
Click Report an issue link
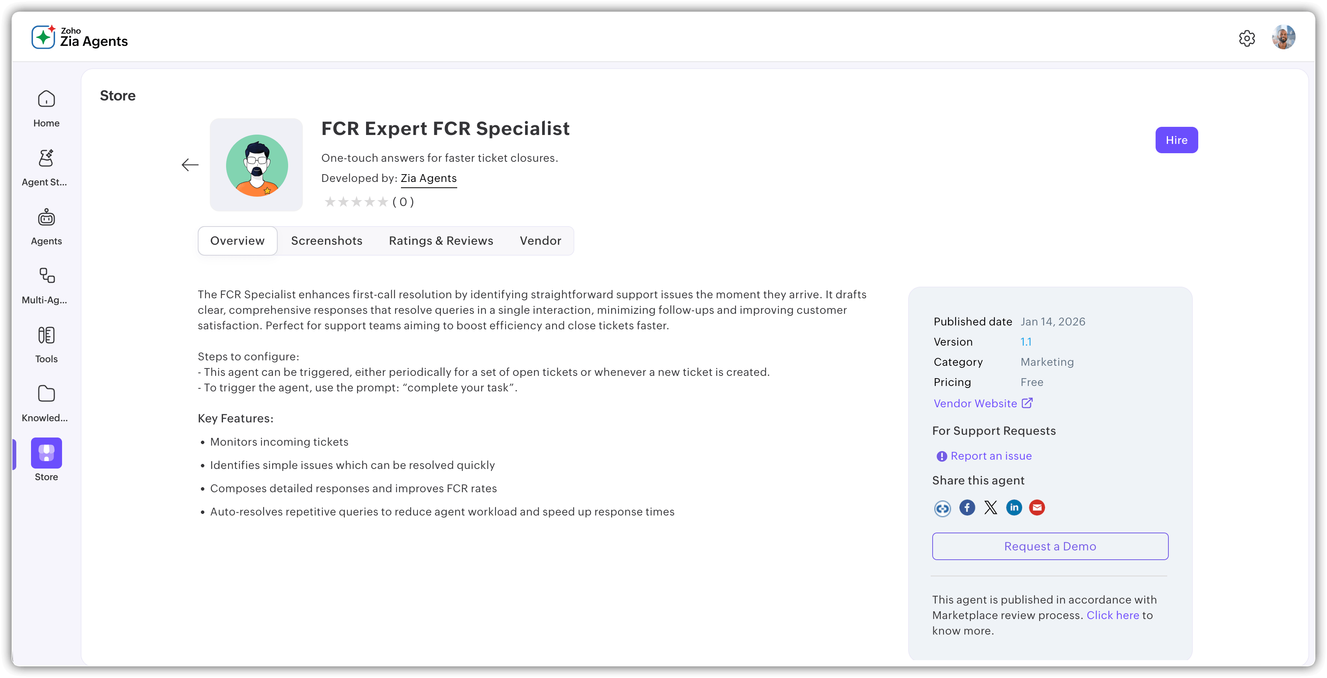[x=991, y=456]
